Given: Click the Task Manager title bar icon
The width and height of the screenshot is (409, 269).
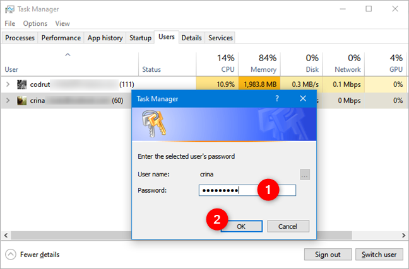Looking at the screenshot, I should pos(9,9).
